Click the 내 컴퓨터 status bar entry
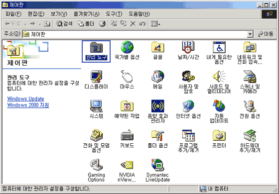The image size is (279, 194). point(214,189)
